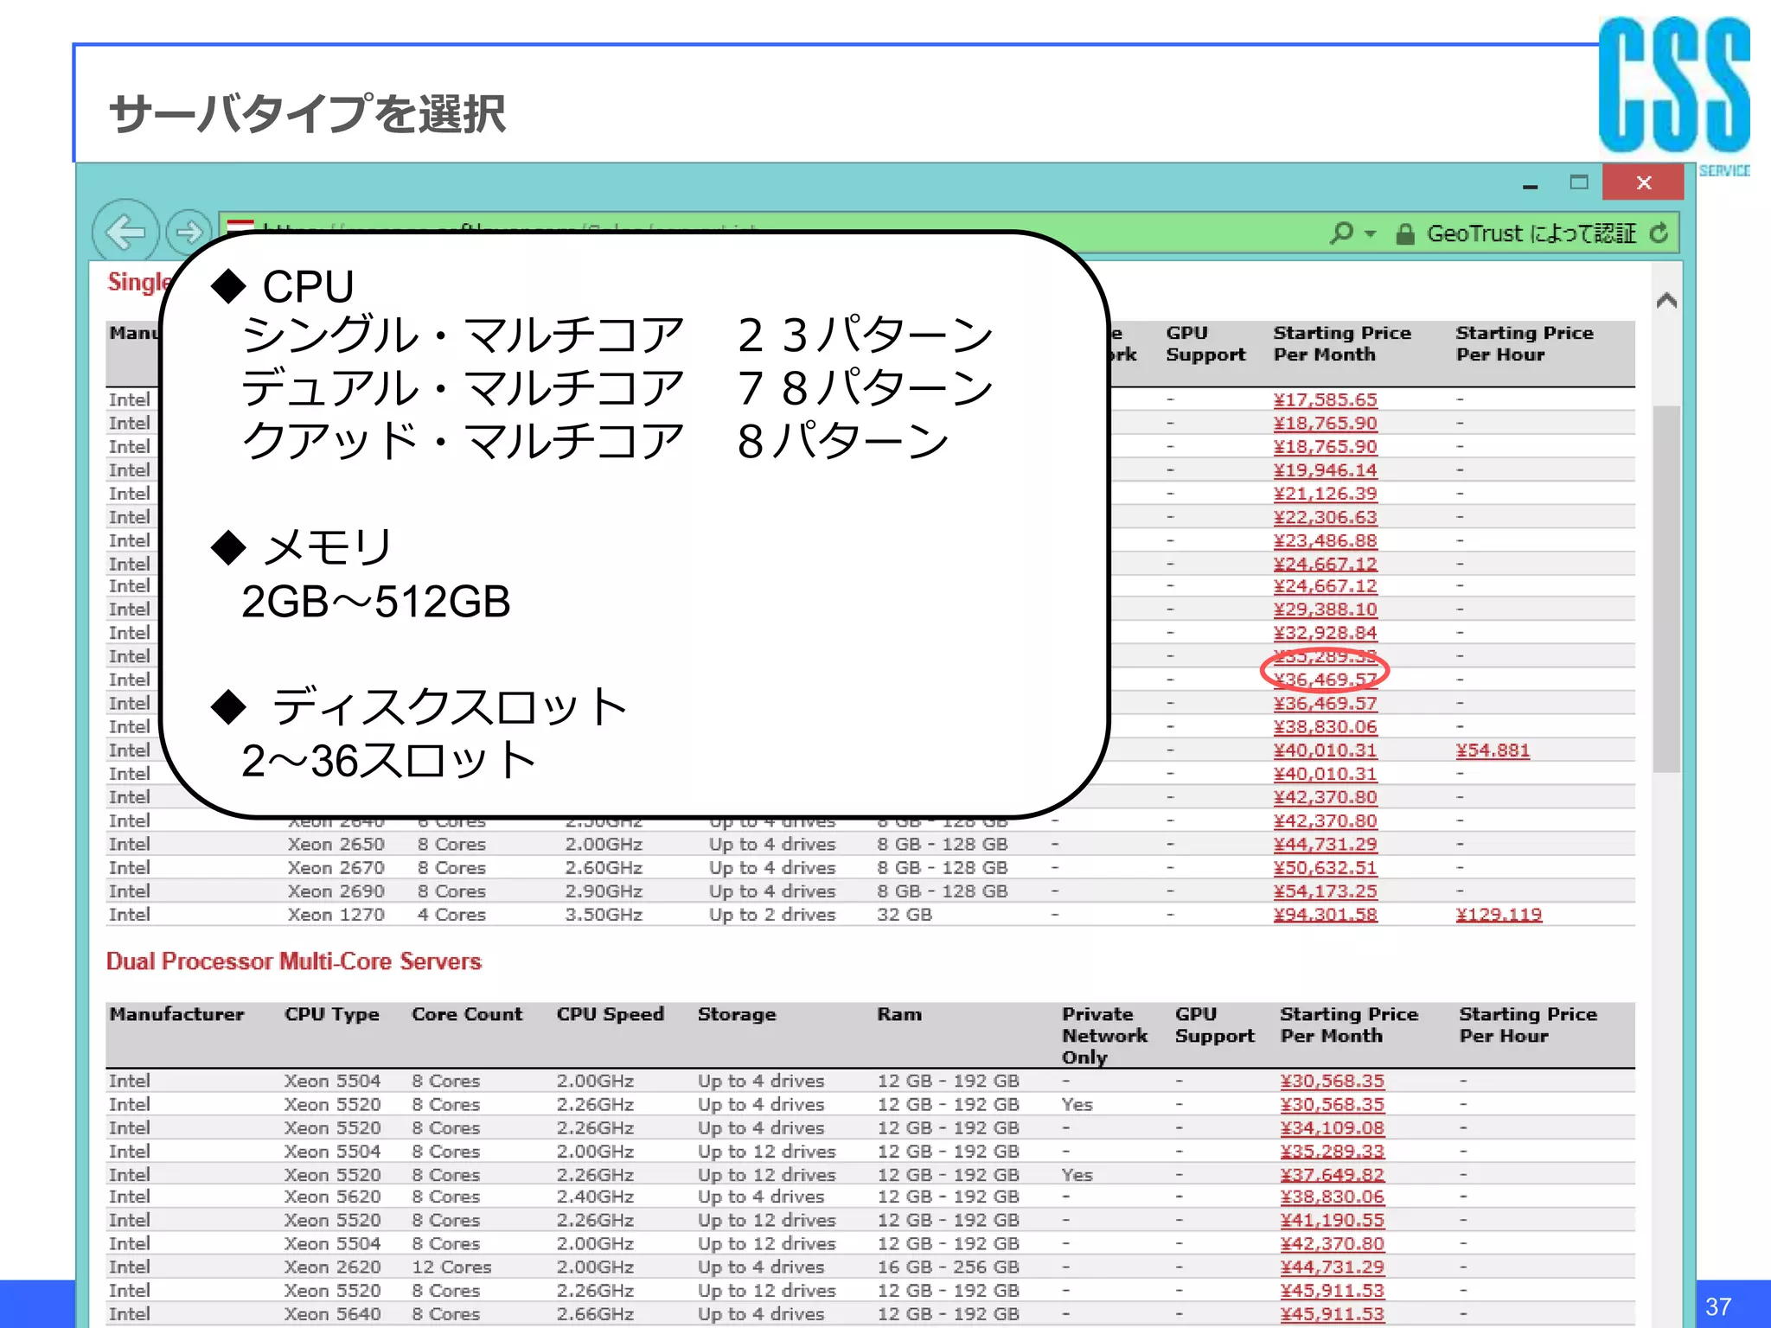1771x1328 pixels.
Task: Click the browser Forward arrow button
Action: click(189, 232)
